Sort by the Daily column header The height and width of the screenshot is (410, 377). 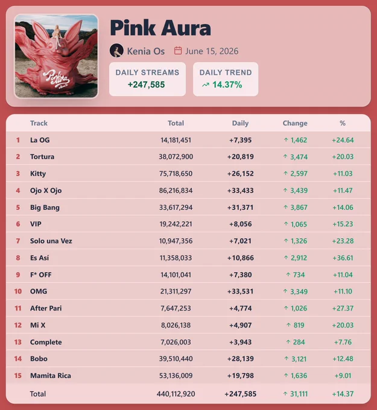[x=241, y=123]
